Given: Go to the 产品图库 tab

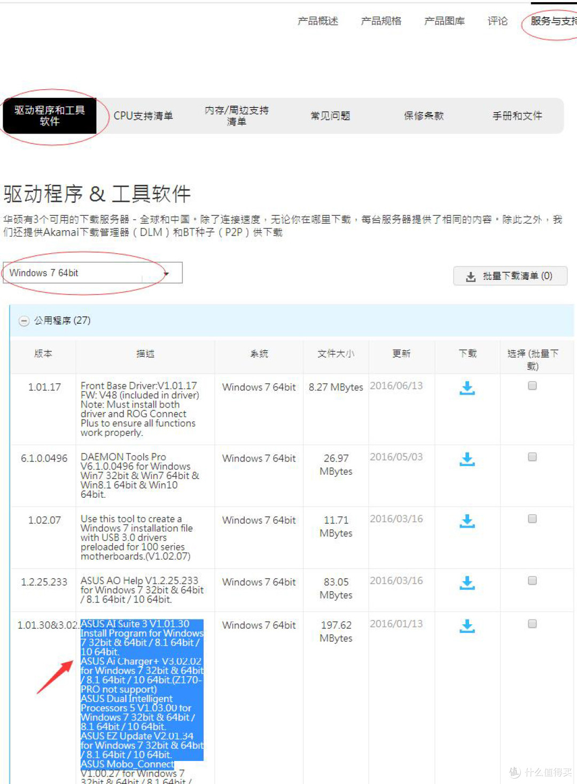Looking at the screenshot, I should 445,21.
